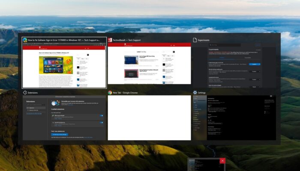Open the second flag dropdown in Experiments
This screenshot has width=300, height=171.
coord(255,71)
